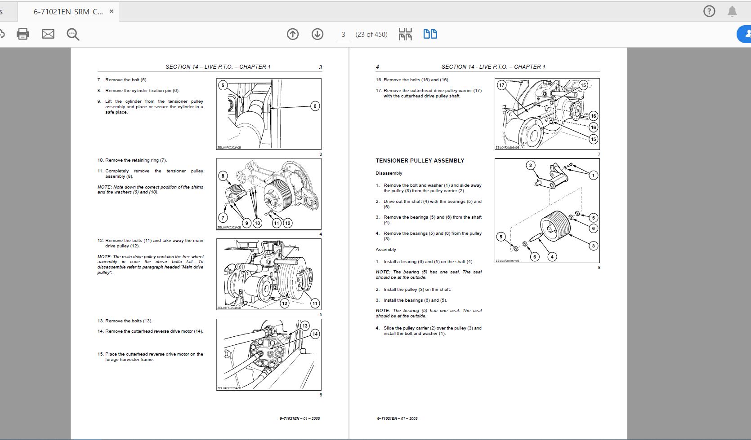
Task: Select the exploded tensioner pulley figure 8
Action: point(547,211)
